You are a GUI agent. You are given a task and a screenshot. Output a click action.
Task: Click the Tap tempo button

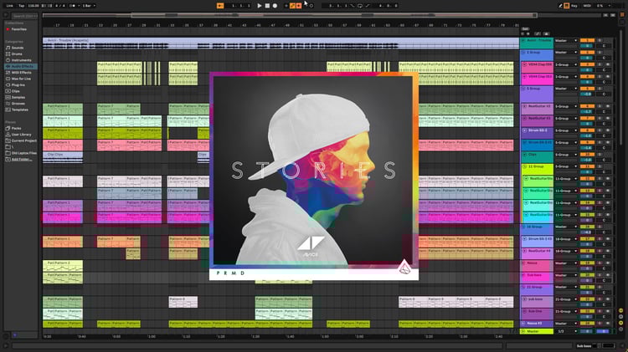coord(22,6)
